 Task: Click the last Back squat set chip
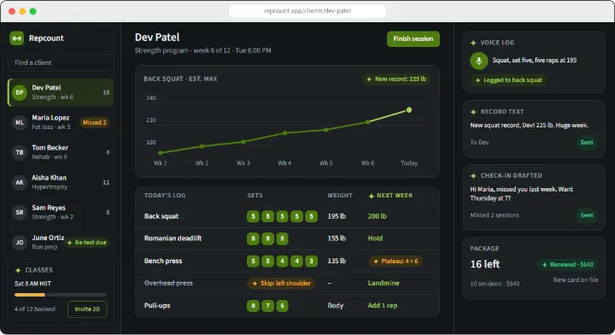coord(311,216)
